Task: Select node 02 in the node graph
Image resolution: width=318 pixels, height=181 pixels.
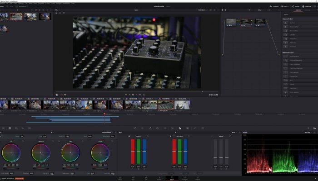Action: click(246, 23)
